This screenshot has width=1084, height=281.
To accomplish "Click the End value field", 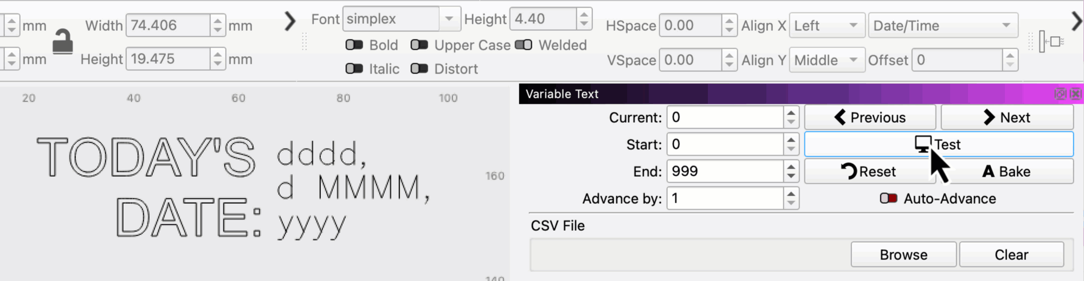I will tap(725, 171).
